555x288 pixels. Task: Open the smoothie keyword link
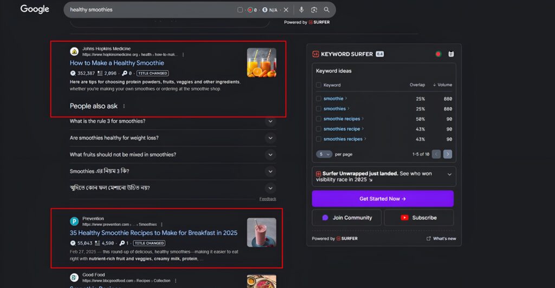coord(333,99)
